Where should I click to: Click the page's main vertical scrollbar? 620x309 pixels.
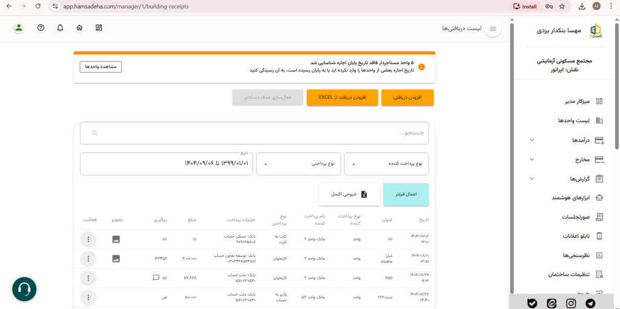[x=512, y=158]
